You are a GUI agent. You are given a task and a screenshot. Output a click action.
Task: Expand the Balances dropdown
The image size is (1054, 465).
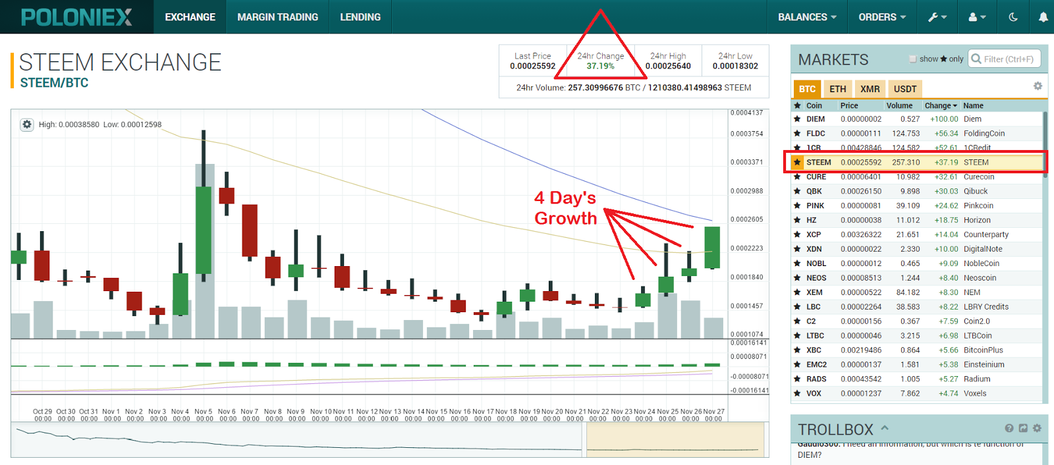(807, 17)
